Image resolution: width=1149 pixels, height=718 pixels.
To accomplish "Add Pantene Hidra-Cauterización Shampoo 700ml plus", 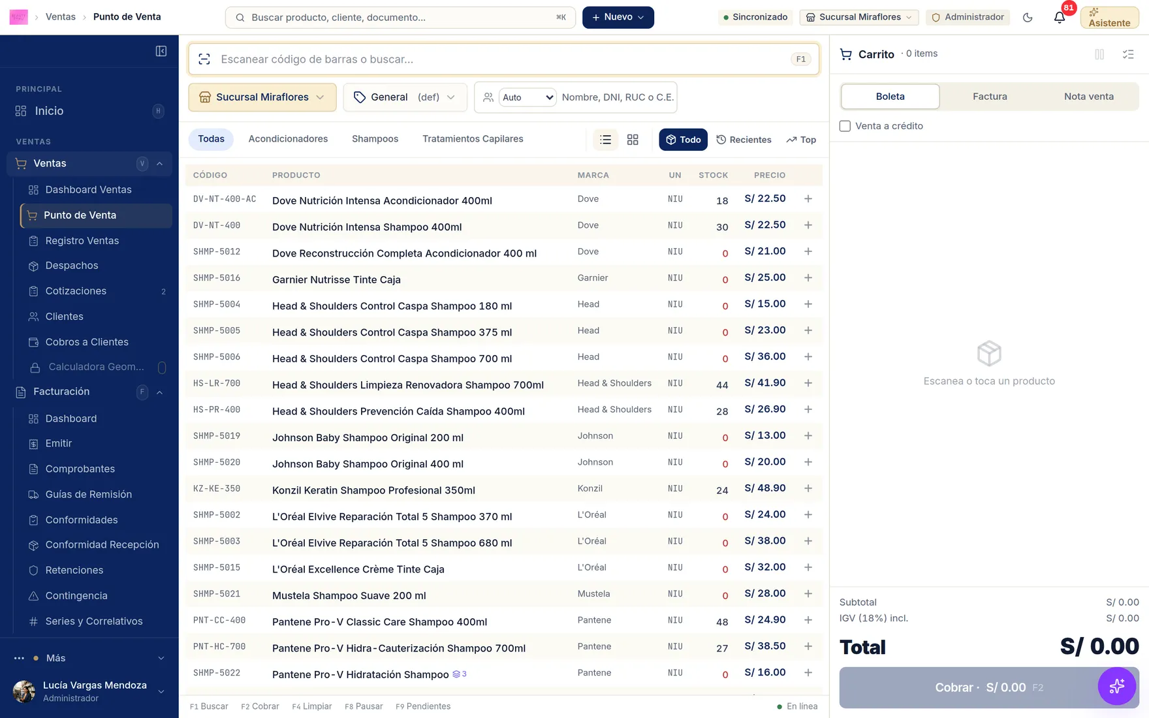I will (x=808, y=647).
